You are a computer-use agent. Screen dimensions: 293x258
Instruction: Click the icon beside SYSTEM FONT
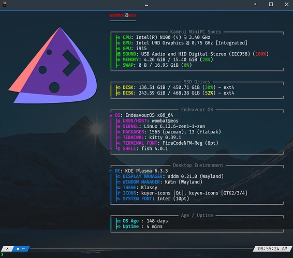119,199
